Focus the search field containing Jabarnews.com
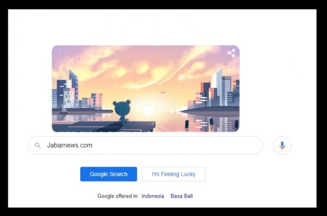327x216 pixels. tap(146, 145)
